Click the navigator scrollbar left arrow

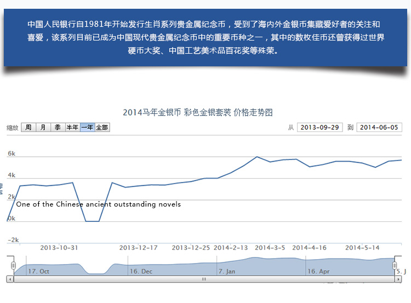coord(10,279)
